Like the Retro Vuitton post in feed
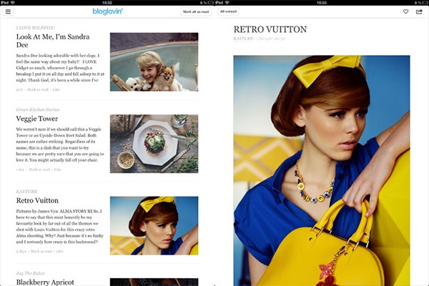Viewport: 429px width, 286px height. (59, 251)
